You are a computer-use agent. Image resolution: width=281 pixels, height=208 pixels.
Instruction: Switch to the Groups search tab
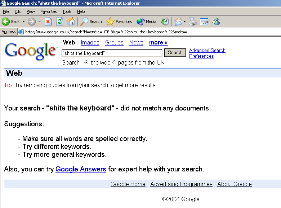pos(114,42)
